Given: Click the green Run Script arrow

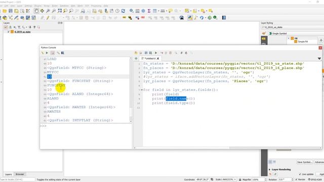Looking at the screenshot, I should 156,53.
